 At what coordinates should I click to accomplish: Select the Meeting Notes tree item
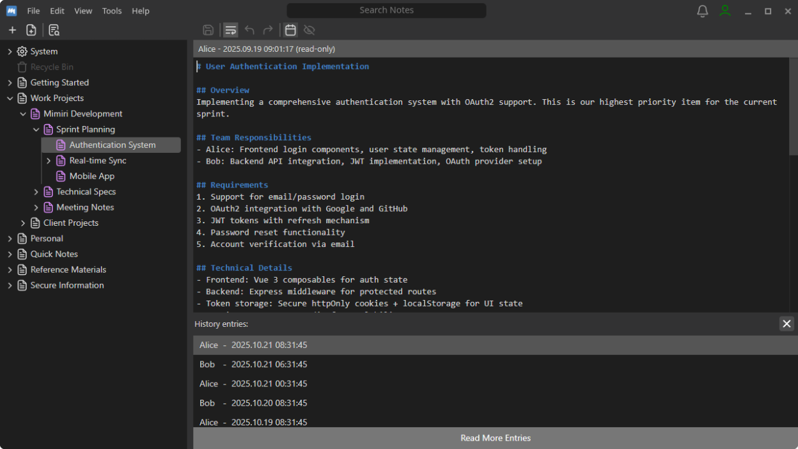(85, 207)
